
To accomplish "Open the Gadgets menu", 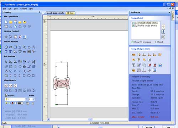I will pyautogui.click(x=23, y=9).
